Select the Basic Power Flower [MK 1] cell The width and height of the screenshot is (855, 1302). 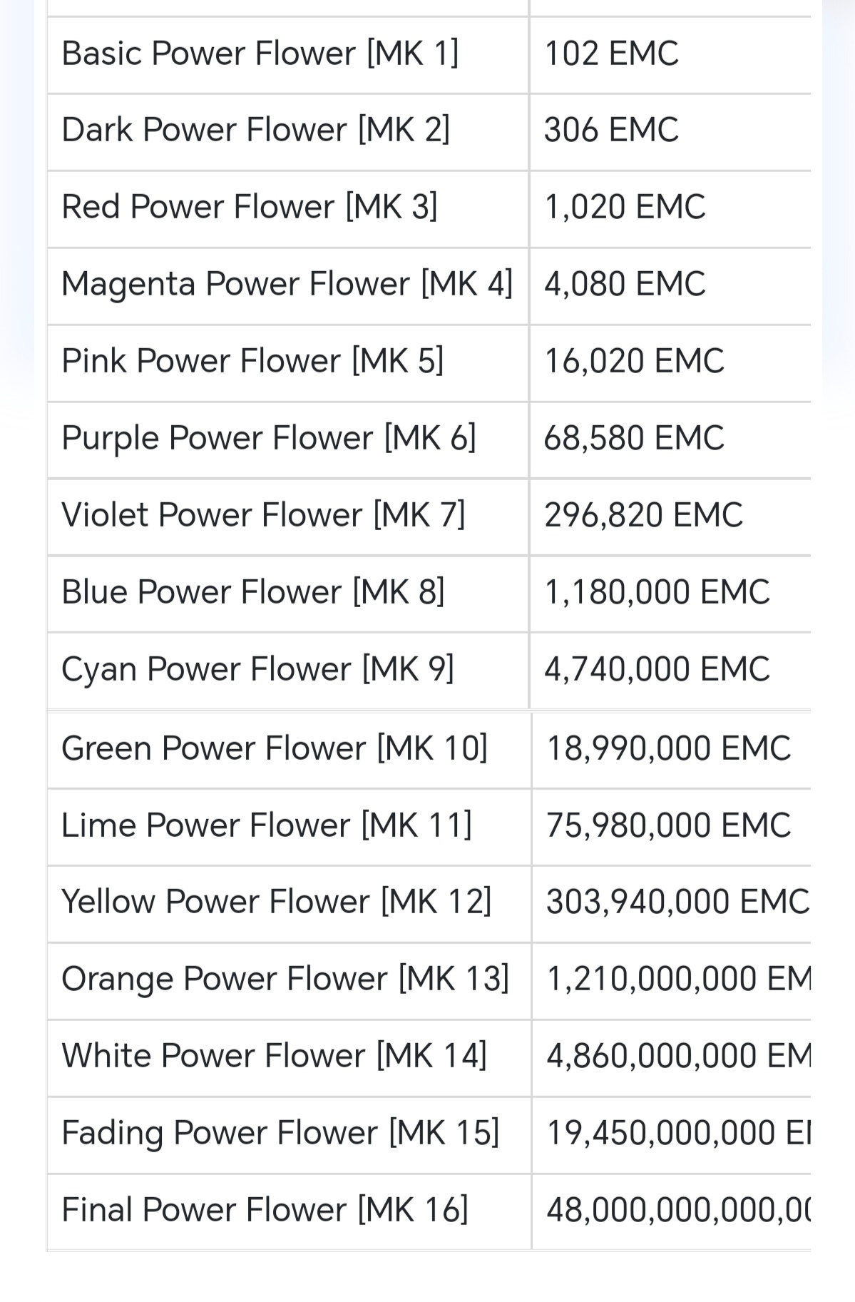[x=288, y=55]
